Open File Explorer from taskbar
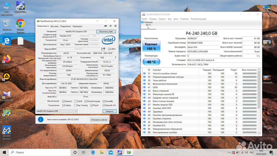The height and width of the screenshot is (156, 277). click(102, 152)
